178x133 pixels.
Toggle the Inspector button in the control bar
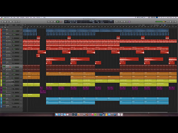5,22
